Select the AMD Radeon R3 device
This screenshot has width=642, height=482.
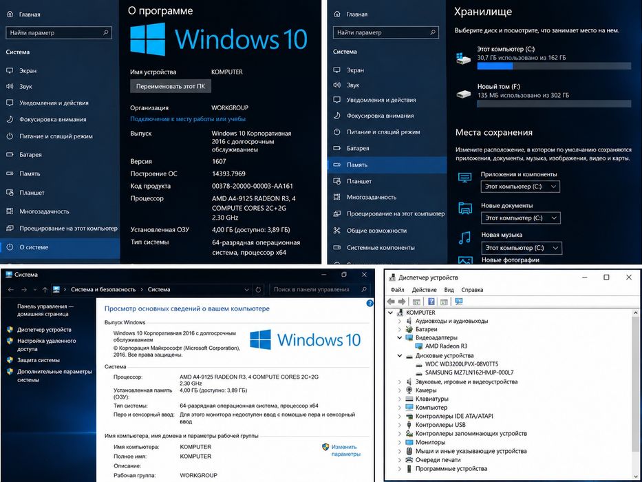tap(446, 346)
